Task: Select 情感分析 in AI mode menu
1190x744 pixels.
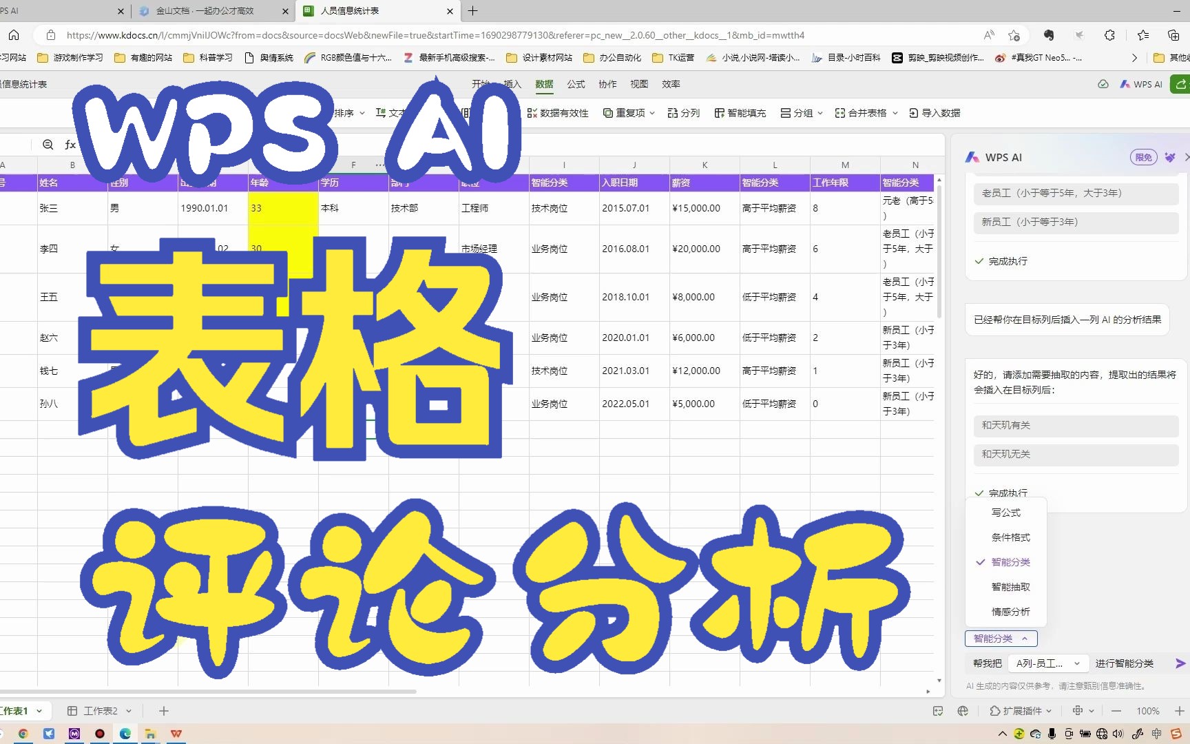Action: click(1006, 612)
